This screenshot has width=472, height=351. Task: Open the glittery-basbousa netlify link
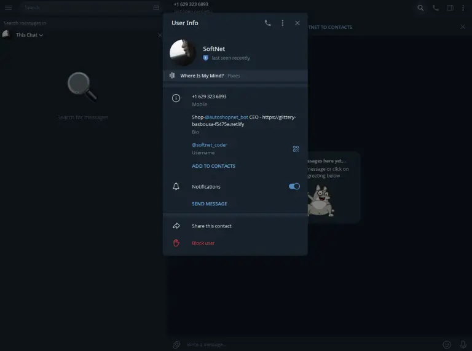(244, 120)
